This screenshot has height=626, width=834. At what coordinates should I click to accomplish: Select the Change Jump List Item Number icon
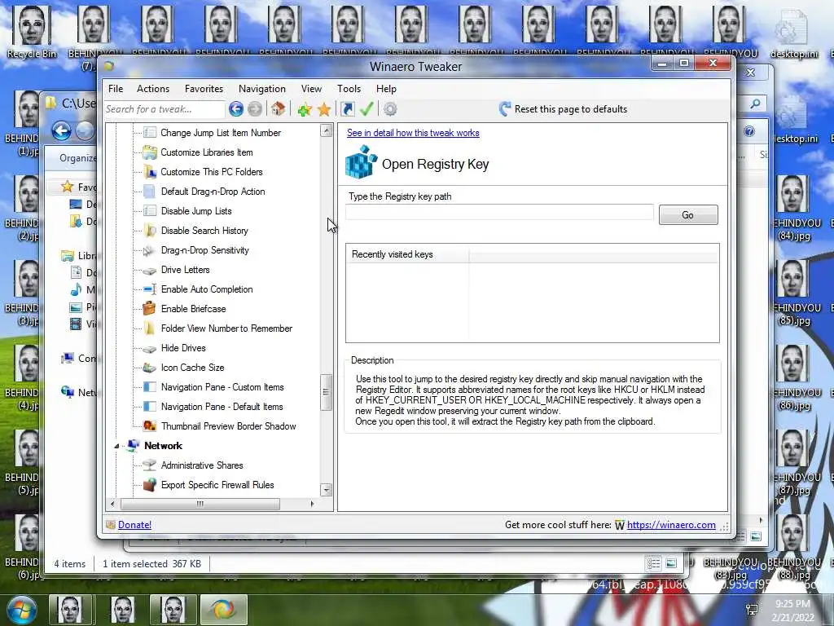[150, 133]
